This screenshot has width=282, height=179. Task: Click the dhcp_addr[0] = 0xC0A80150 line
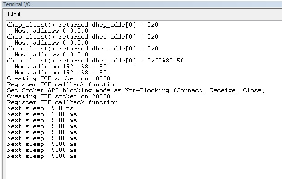pos(95,61)
